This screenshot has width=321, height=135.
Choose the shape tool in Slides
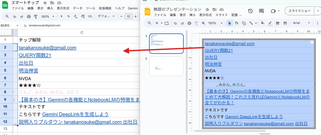coord(244,23)
